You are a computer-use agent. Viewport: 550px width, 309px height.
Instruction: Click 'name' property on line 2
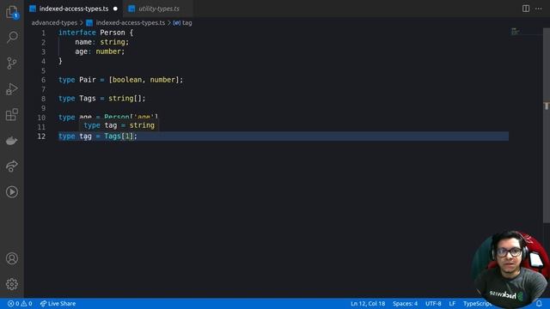(83, 42)
